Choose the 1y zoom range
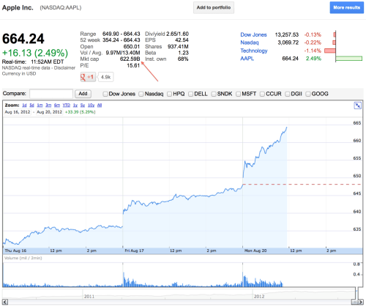The width and height of the screenshot is (366, 307). (75, 106)
